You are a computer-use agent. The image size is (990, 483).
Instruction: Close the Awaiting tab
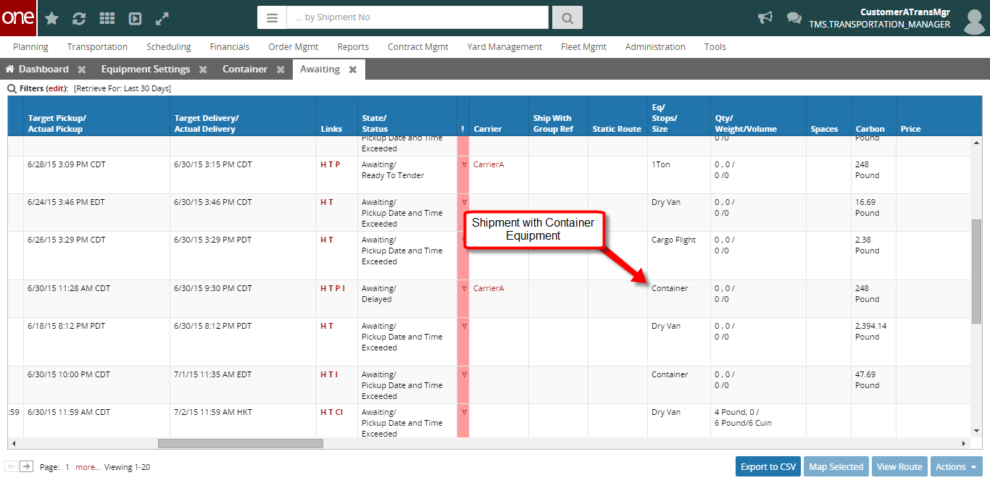click(353, 70)
